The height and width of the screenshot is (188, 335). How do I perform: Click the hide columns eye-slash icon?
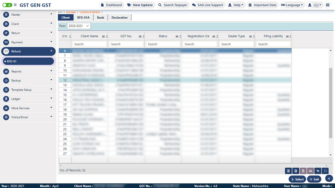click(x=317, y=171)
